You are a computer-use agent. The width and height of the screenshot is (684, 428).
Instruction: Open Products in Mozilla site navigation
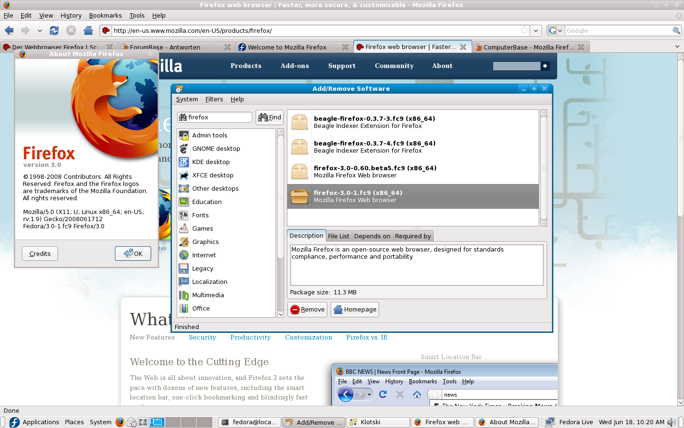pos(246,66)
